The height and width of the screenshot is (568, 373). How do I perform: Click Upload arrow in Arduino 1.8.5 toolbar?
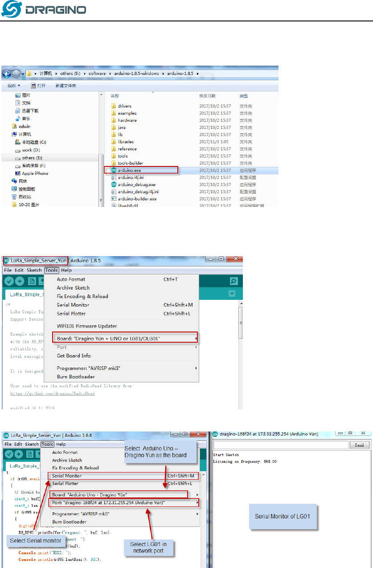(x=20, y=281)
